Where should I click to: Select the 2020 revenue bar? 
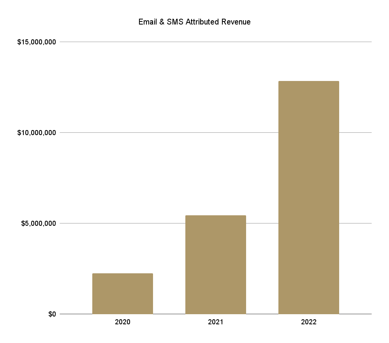click(123, 294)
